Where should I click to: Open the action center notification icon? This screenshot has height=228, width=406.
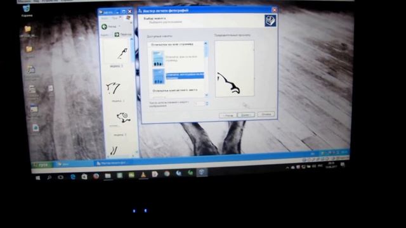(343, 165)
